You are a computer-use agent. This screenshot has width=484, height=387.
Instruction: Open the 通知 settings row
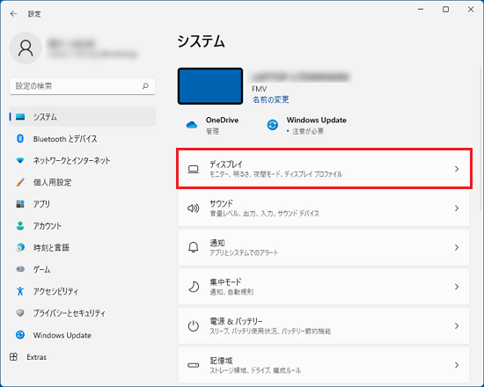[324, 247]
